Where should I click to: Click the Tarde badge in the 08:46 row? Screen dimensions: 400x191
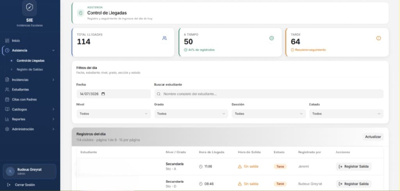[x=280, y=184]
